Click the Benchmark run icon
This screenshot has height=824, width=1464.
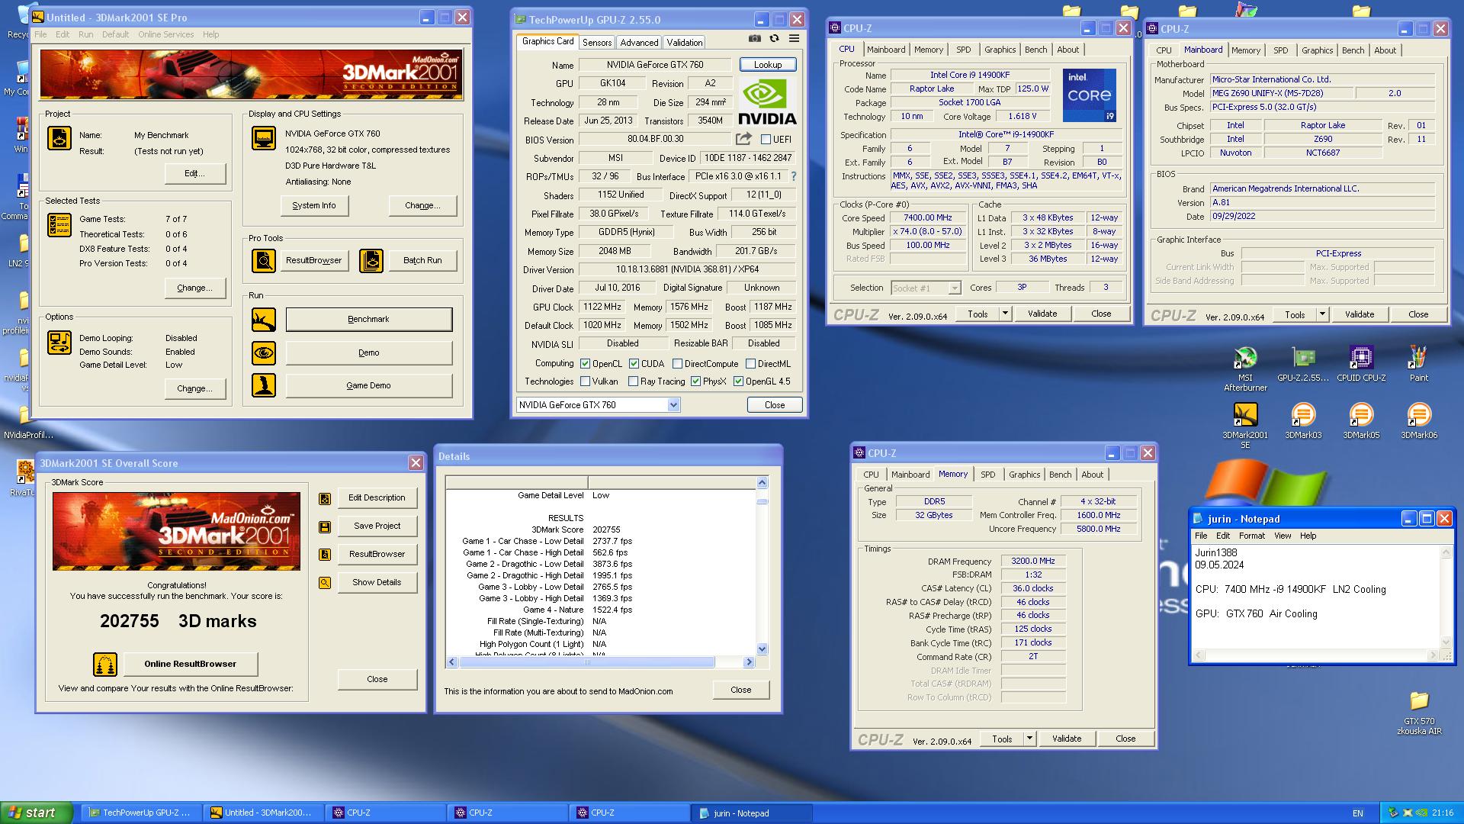pyautogui.click(x=264, y=319)
